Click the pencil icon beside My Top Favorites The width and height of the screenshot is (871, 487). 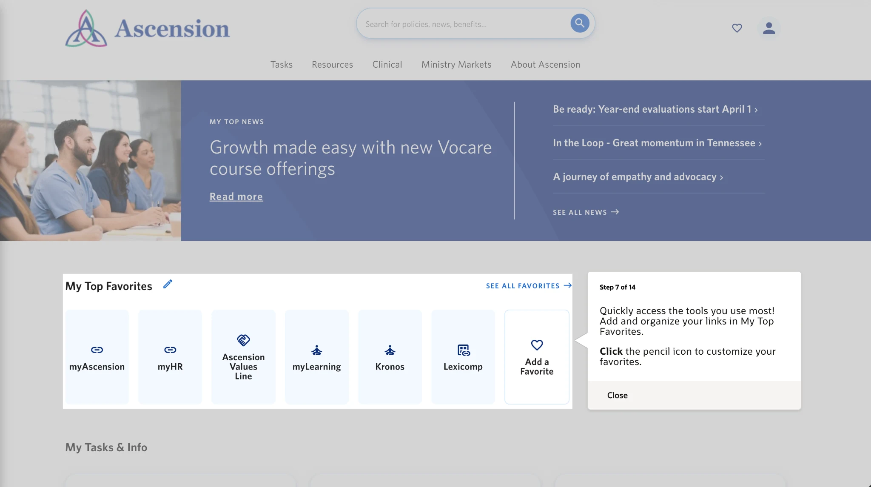click(x=168, y=284)
